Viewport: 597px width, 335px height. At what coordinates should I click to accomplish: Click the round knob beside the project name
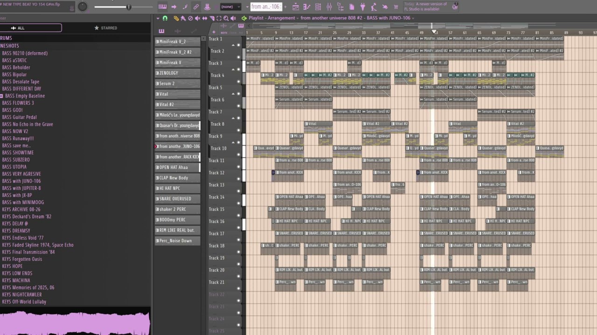pyautogui.click(x=83, y=7)
